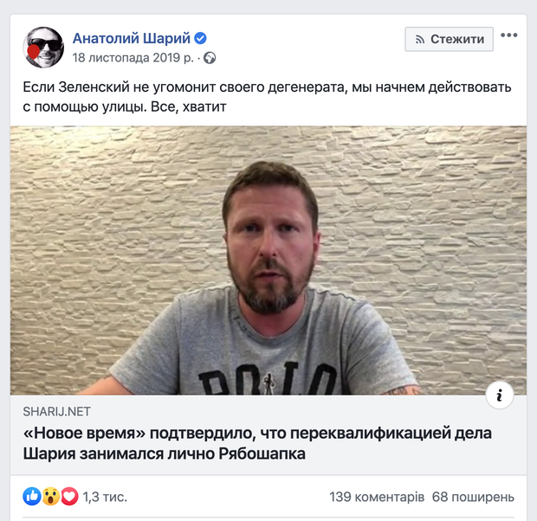Open the «Новое время» article headline

(x=257, y=443)
